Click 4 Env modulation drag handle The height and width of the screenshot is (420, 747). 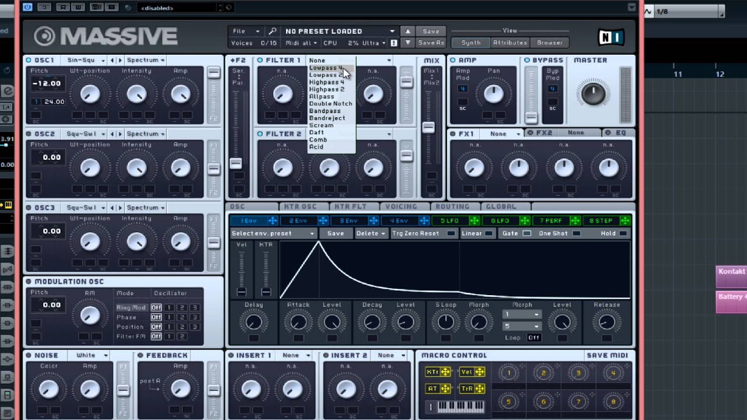click(424, 220)
